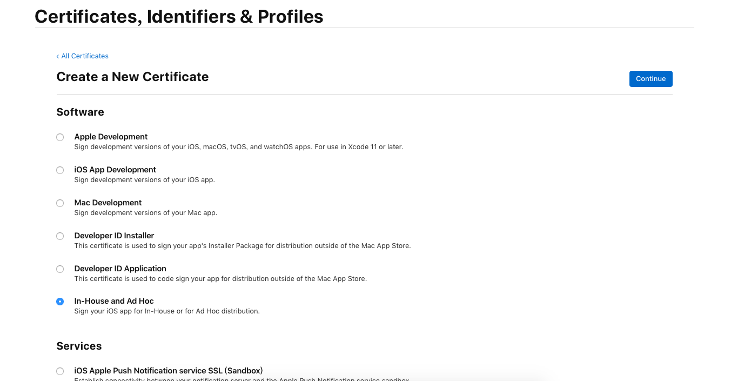The image size is (731, 381).
Task: Click the selected In-House and Ad Hoc radio button
Action: tap(60, 302)
